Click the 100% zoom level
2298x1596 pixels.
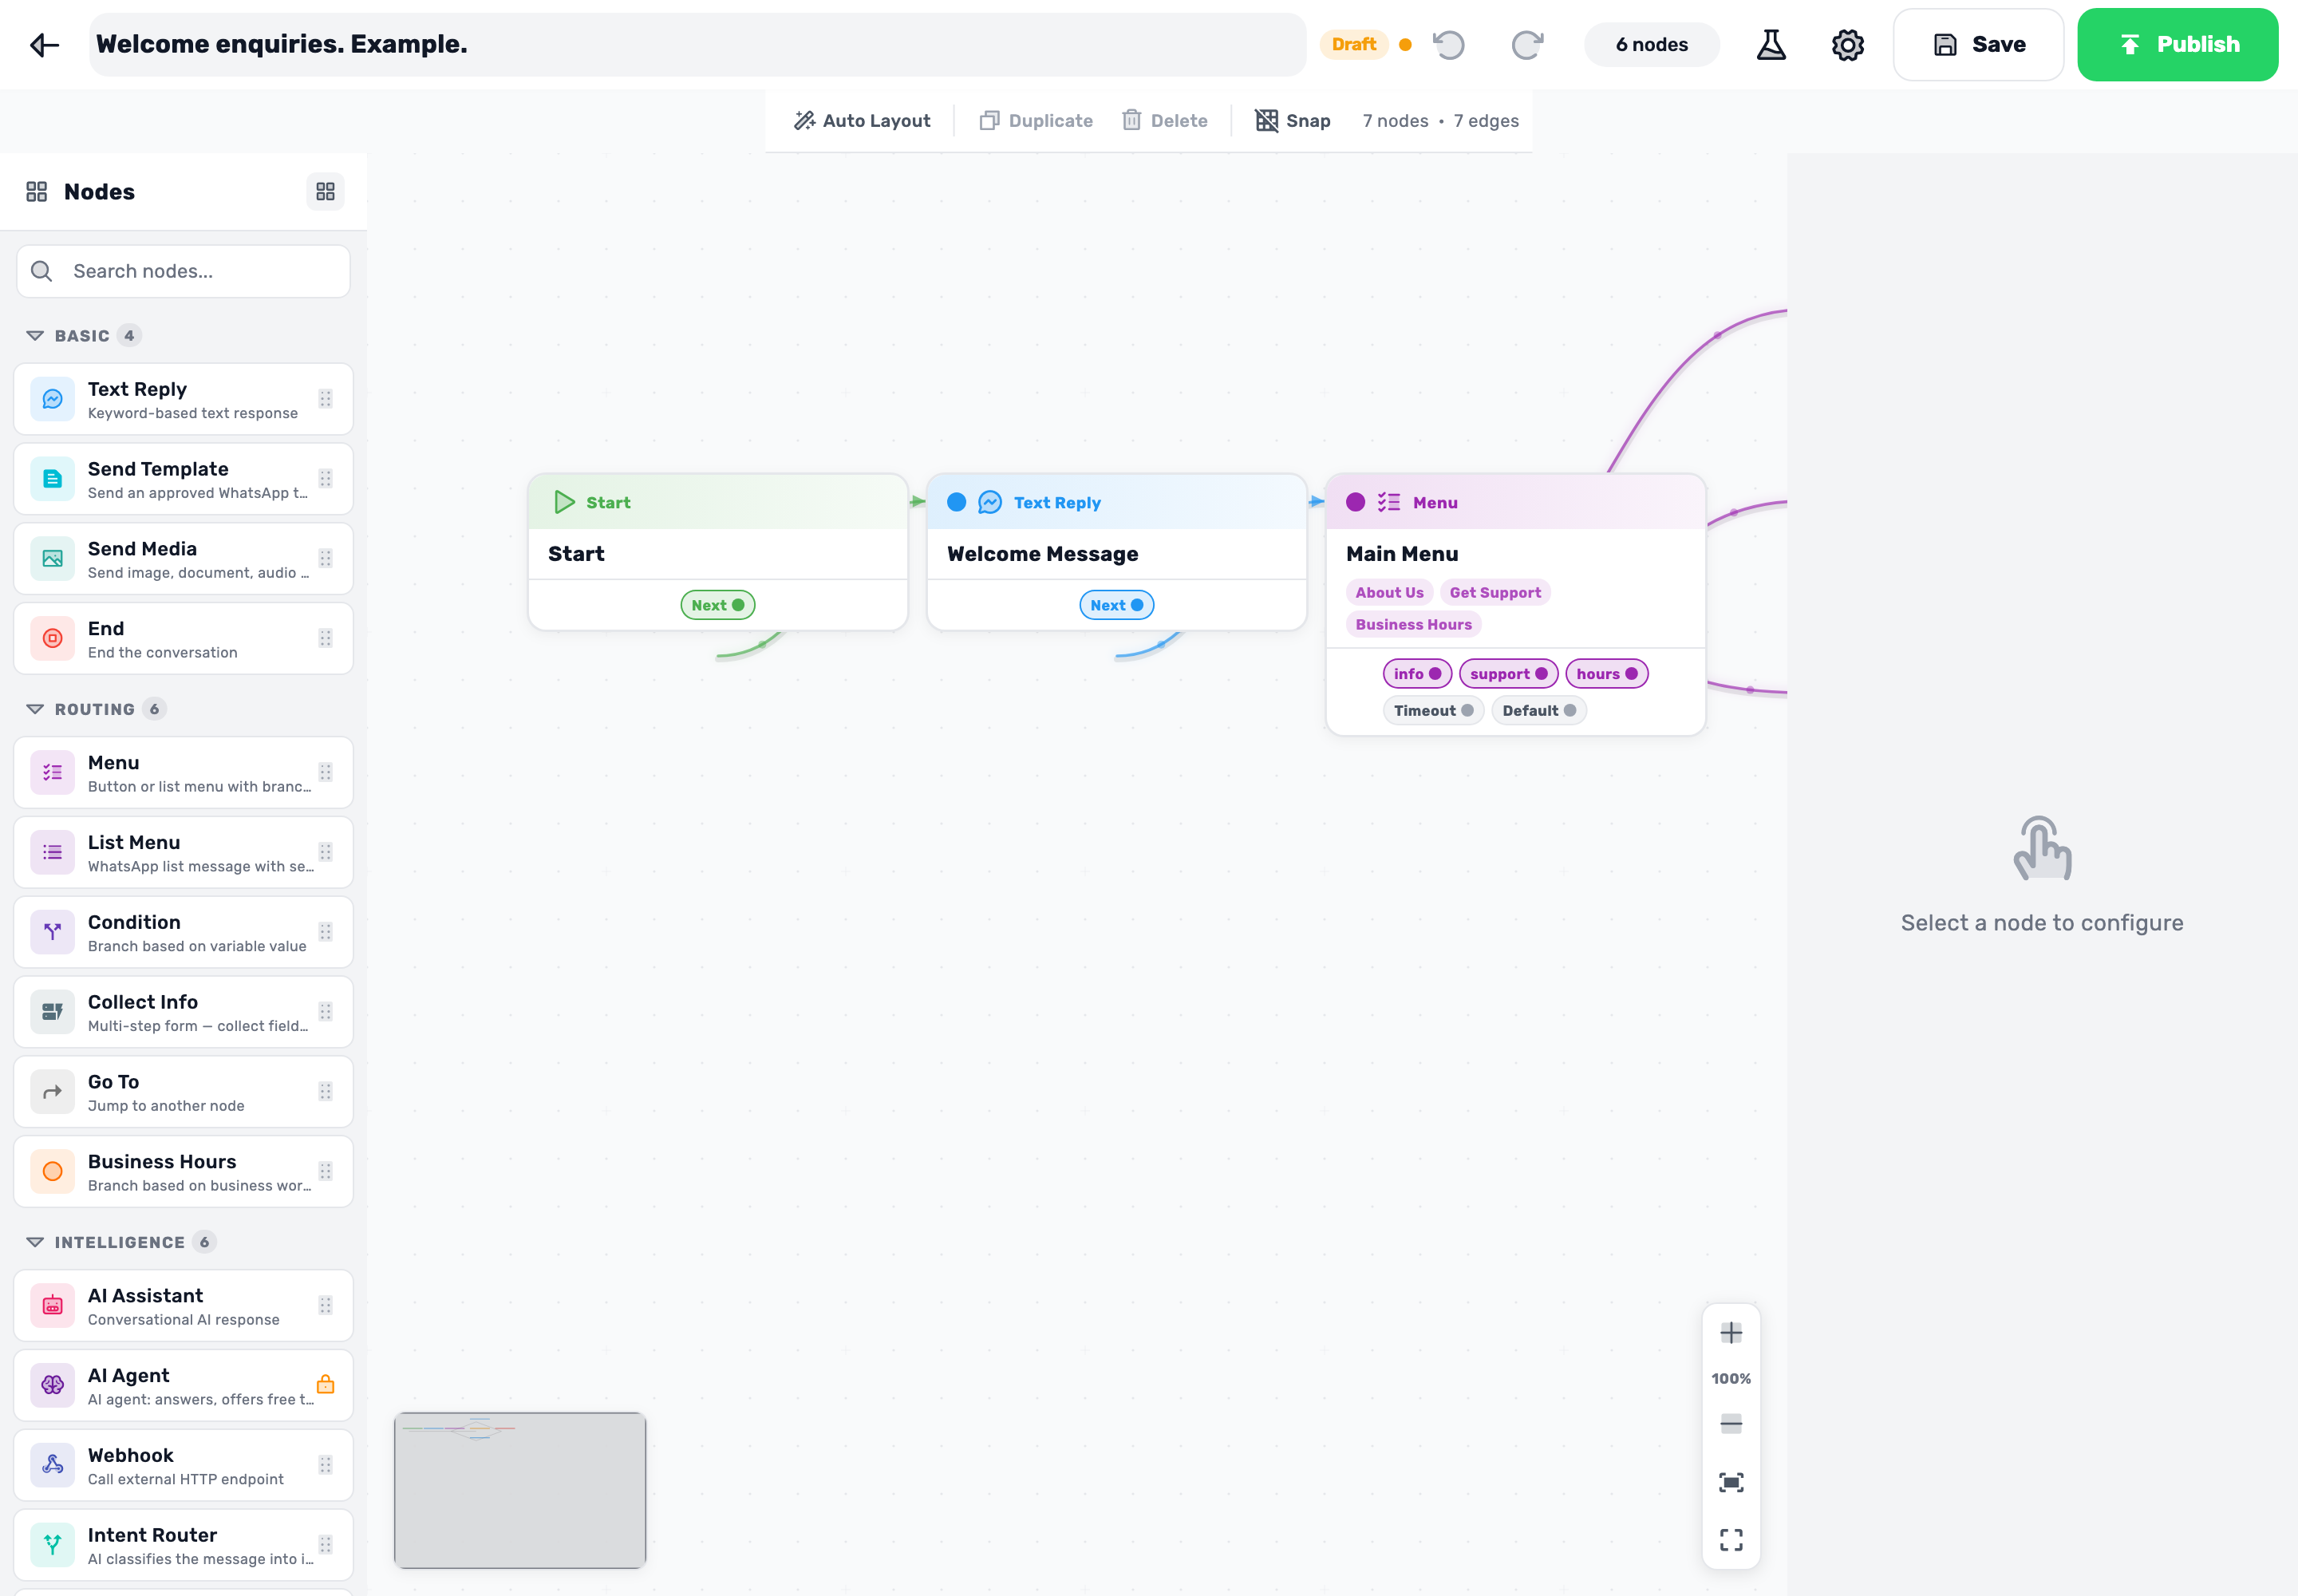pyautogui.click(x=1731, y=1379)
